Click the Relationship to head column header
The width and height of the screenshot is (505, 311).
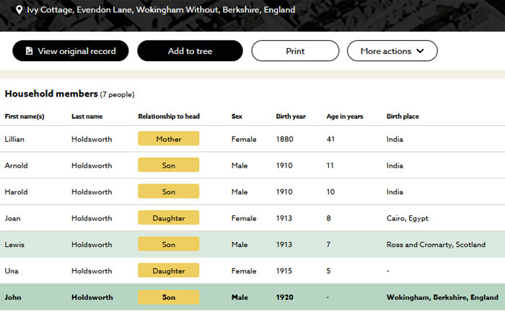(169, 117)
